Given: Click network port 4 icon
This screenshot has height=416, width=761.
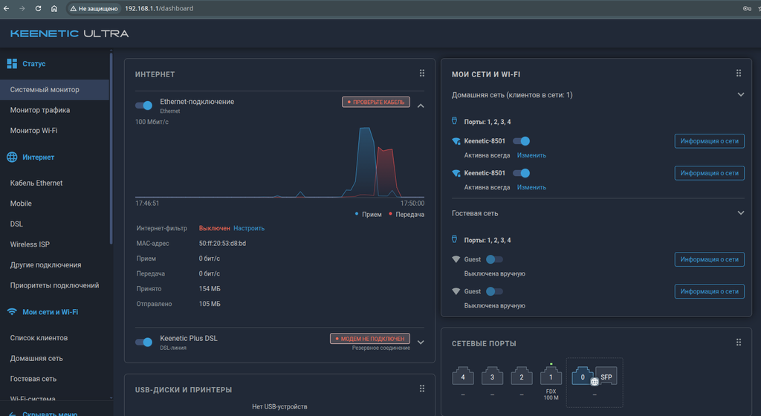Looking at the screenshot, I should point(463,376).
